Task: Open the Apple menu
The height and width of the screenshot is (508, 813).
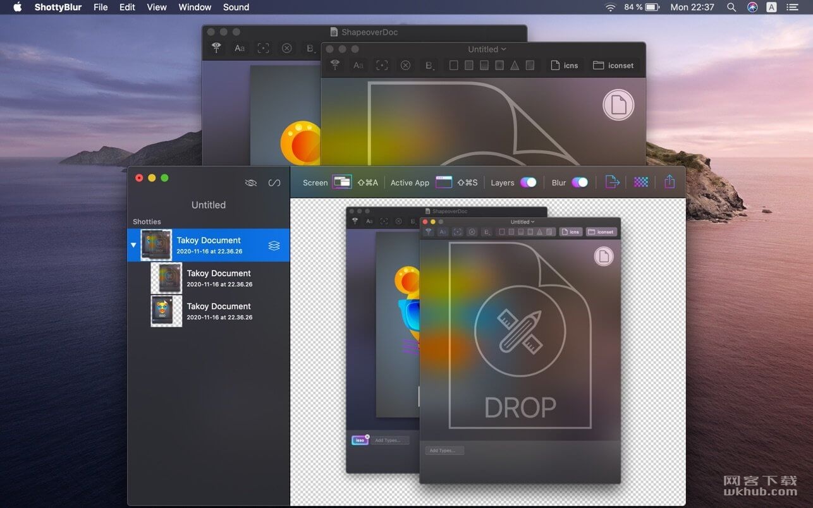Action: (x=18, y=7)
